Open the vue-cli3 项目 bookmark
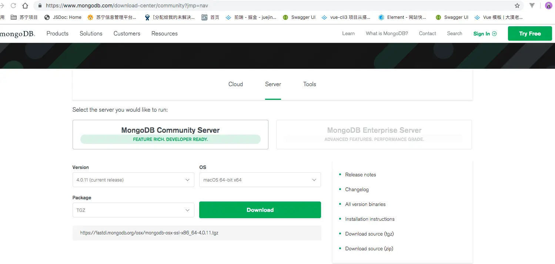The height and width of the screenshot is (264, 555). pyautogui.click(x=346, y=17)
